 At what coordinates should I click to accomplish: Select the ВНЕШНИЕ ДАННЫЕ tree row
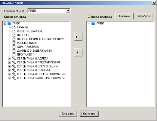[x=30, y=31]
